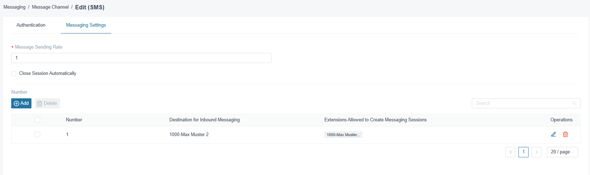Go to previous page arrow
The height and width of the screenshot is (175, 590).
point(510,152)
